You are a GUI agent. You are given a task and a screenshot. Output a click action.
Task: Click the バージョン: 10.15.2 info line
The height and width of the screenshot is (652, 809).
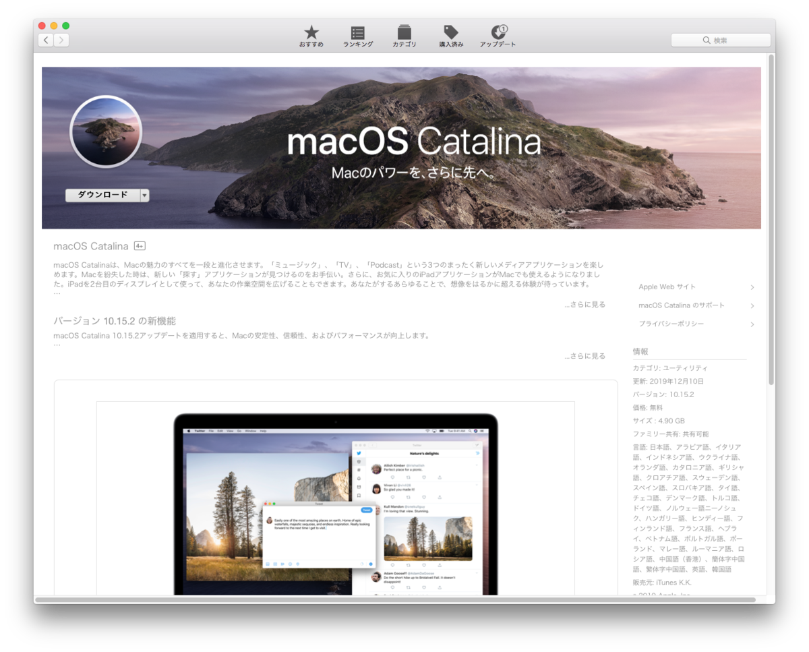tap(663, 394)
